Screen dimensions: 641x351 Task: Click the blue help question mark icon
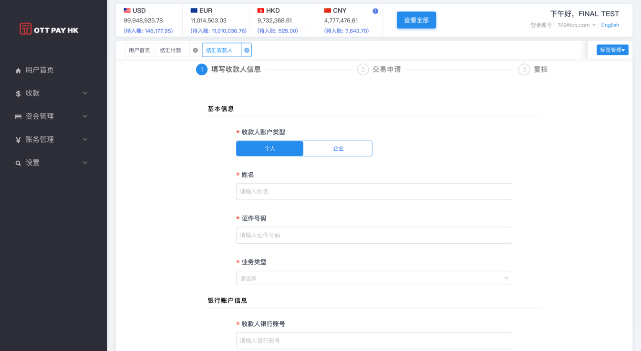coord(375,11)
